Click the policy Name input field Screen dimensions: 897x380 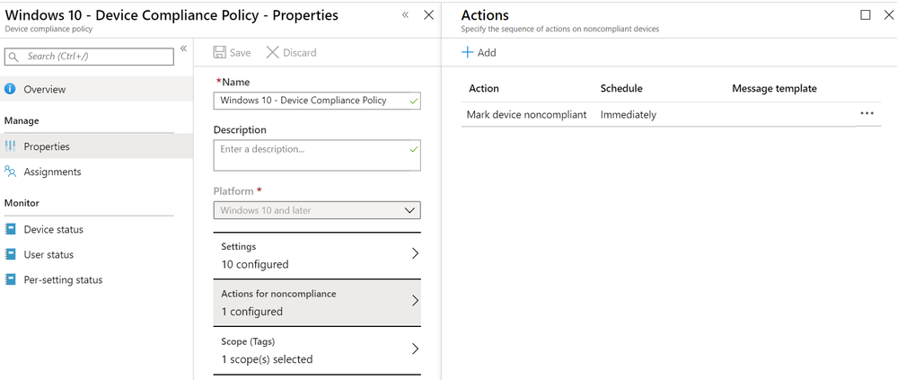point(317,100)
